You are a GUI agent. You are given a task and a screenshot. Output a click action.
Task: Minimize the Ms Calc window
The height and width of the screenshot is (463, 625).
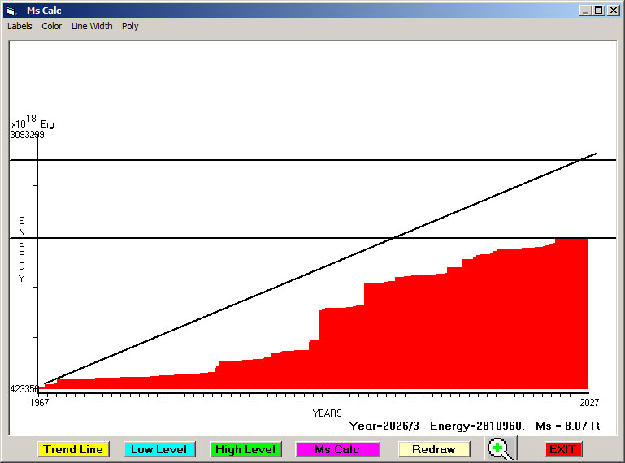coord(585,11)
